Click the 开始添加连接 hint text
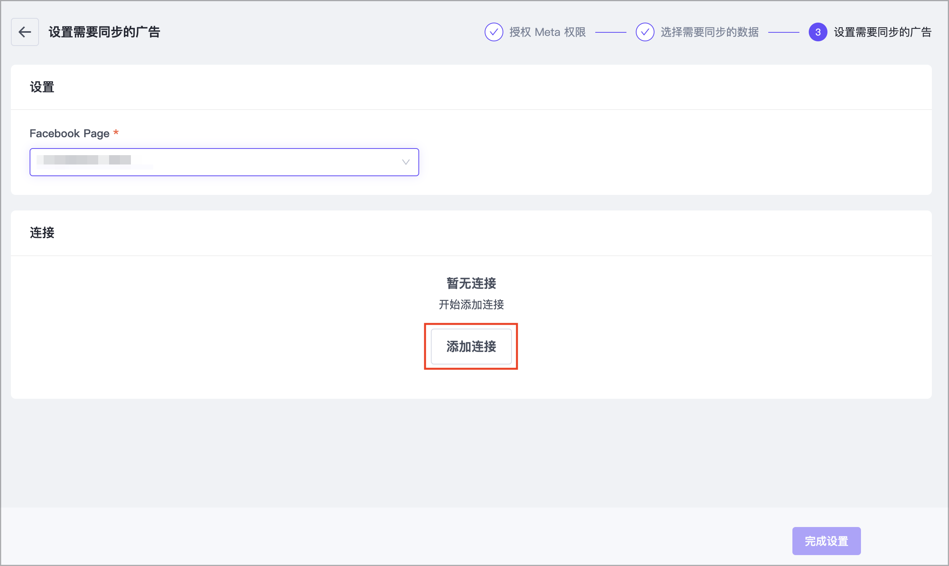This screenshot has width=949, height=566. click(471, 304)
